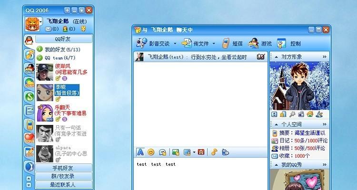357x190 pixels.
Task: Send a picture using image icon
Action: (176, 152)
